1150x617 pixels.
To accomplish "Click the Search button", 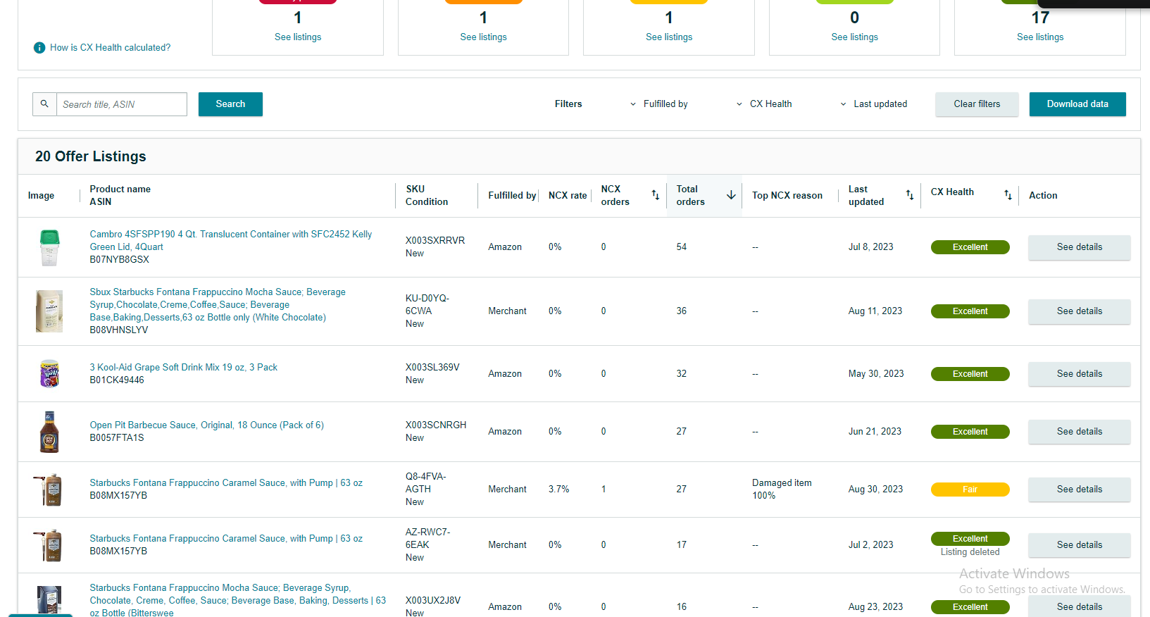I will [230, 104].
